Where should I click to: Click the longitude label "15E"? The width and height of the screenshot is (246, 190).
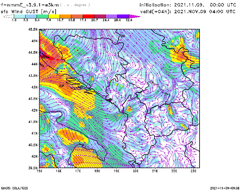39,171
